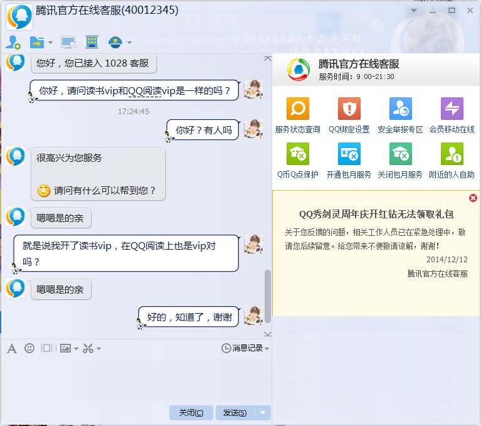
Task: Click the chat scroll up arrow
Action: click(x=268, y=58)
